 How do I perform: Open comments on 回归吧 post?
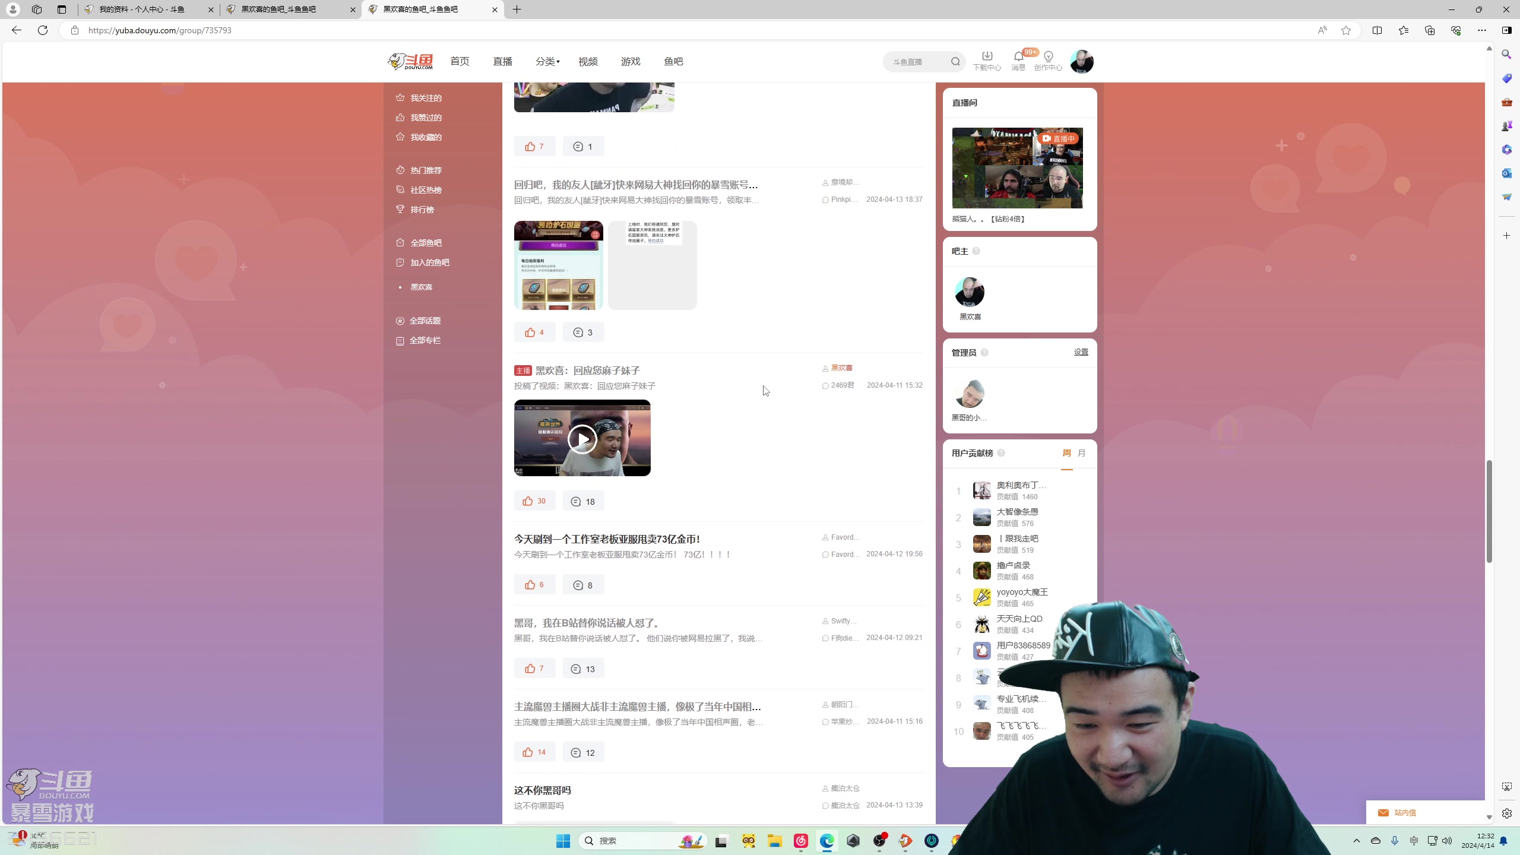583,332
